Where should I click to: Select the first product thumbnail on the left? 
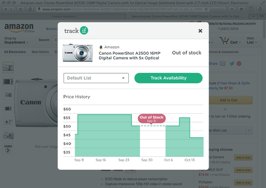(8, 68)
